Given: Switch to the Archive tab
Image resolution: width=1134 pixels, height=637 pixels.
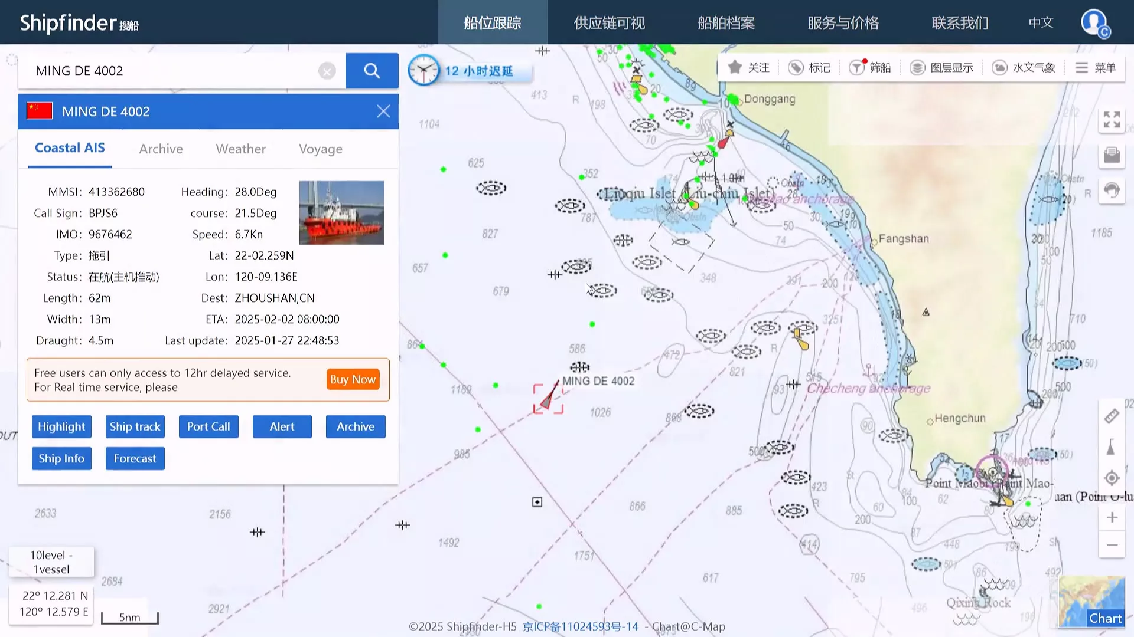Looking at the screenshot, I should (x=161, y=149).
